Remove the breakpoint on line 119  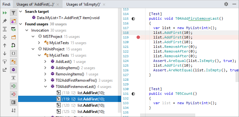pos(138,37)
